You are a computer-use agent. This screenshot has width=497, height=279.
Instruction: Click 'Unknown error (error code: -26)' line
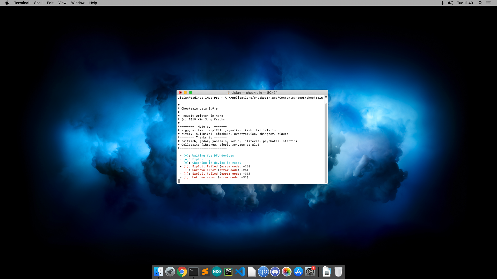click(x=214, y=170)
